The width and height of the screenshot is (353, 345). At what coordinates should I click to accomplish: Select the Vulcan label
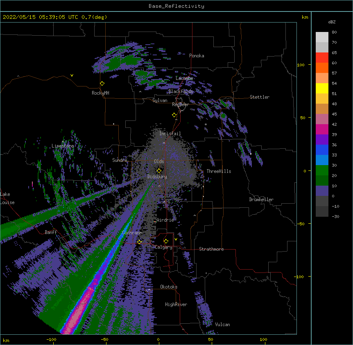point(222,325)
